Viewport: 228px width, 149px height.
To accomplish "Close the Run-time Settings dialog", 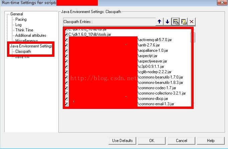I will (222, 2).
